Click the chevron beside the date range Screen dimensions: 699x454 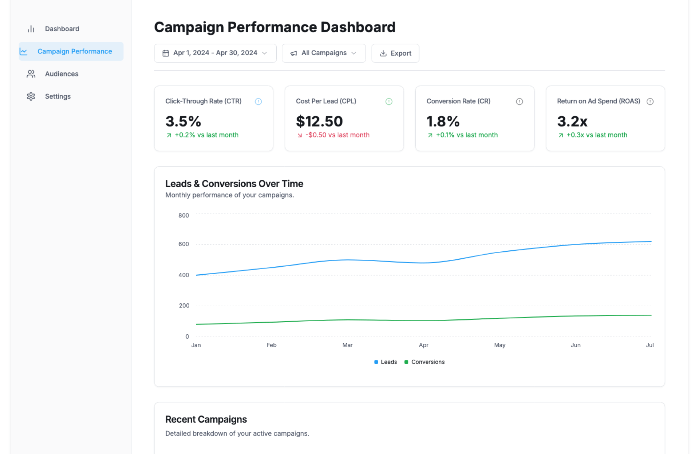tap(265, 53)
